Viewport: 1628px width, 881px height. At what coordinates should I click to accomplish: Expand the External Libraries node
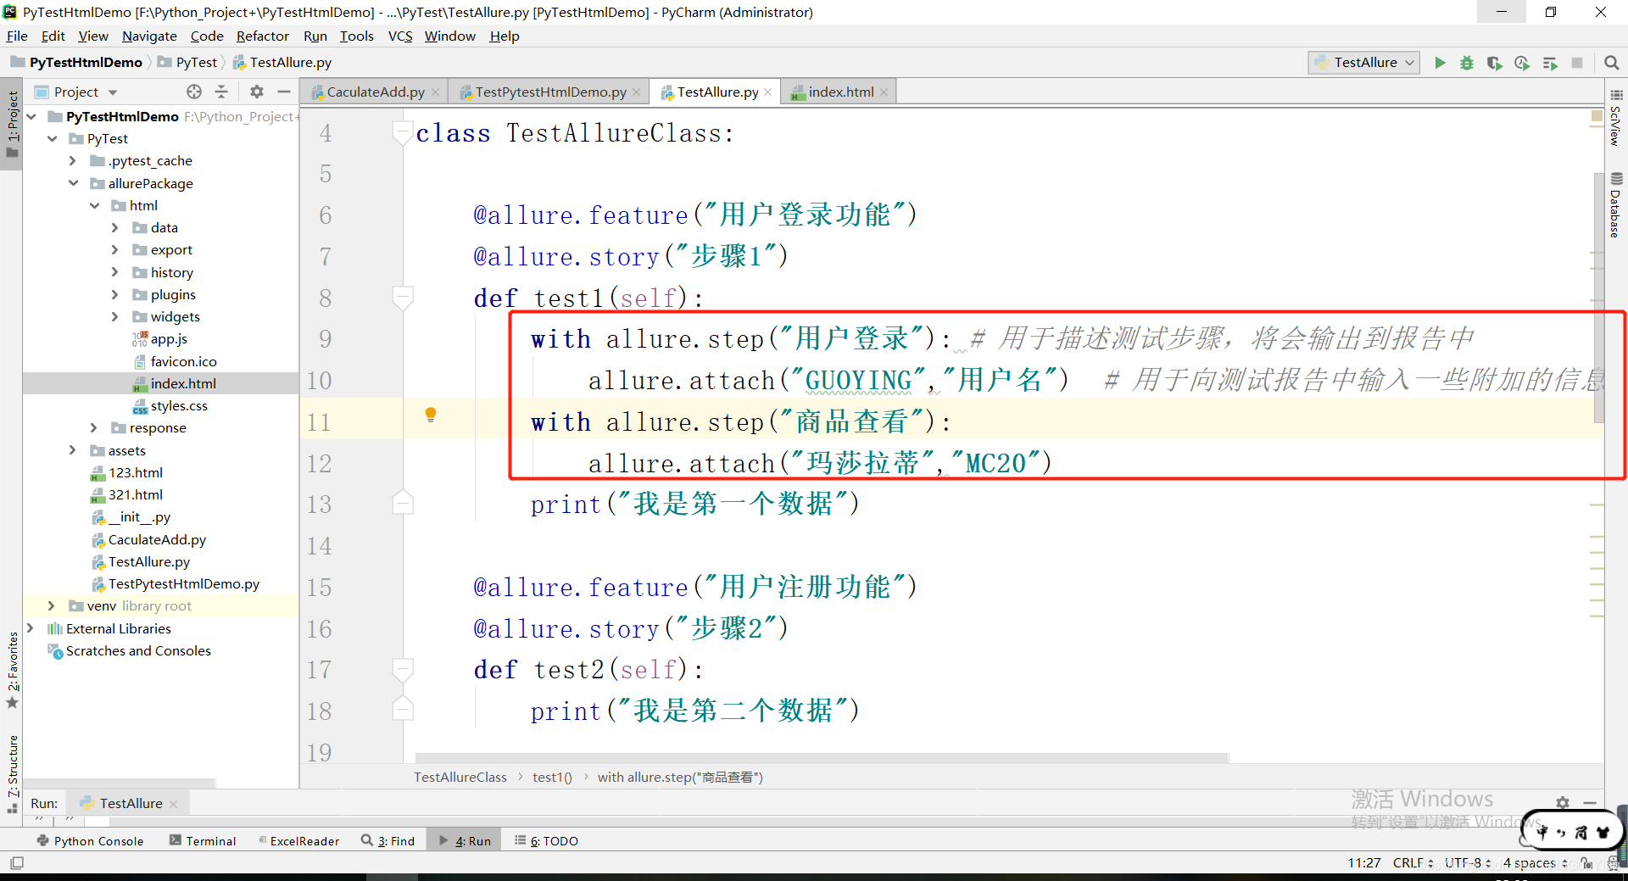(x=31, y=628)
